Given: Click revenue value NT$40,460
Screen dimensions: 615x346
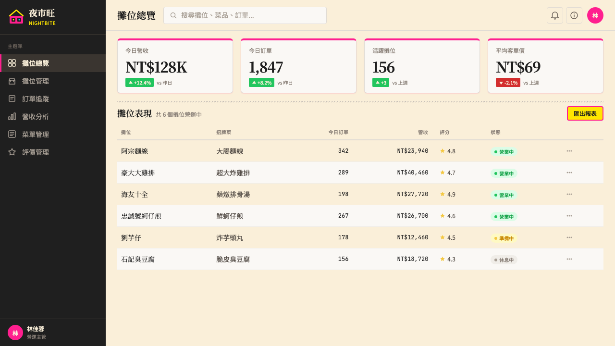Looking at the screenshot, I should (413, 173).
